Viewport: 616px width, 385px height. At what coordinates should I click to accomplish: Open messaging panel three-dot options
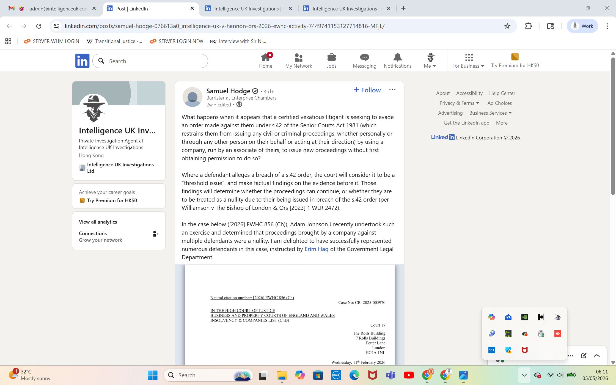pos(570,356)
